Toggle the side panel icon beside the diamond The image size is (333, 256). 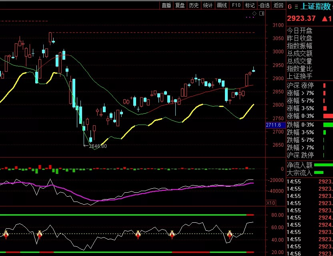(x=262, y=14)
